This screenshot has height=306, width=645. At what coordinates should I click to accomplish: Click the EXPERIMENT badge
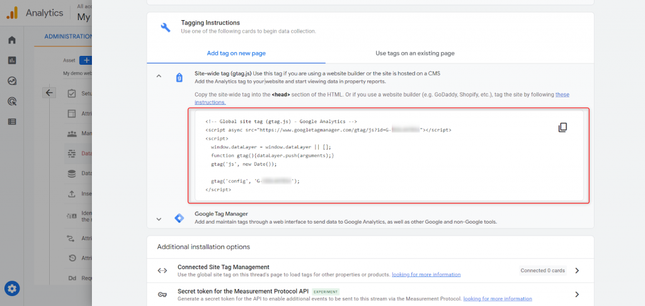tap(326, 292)
